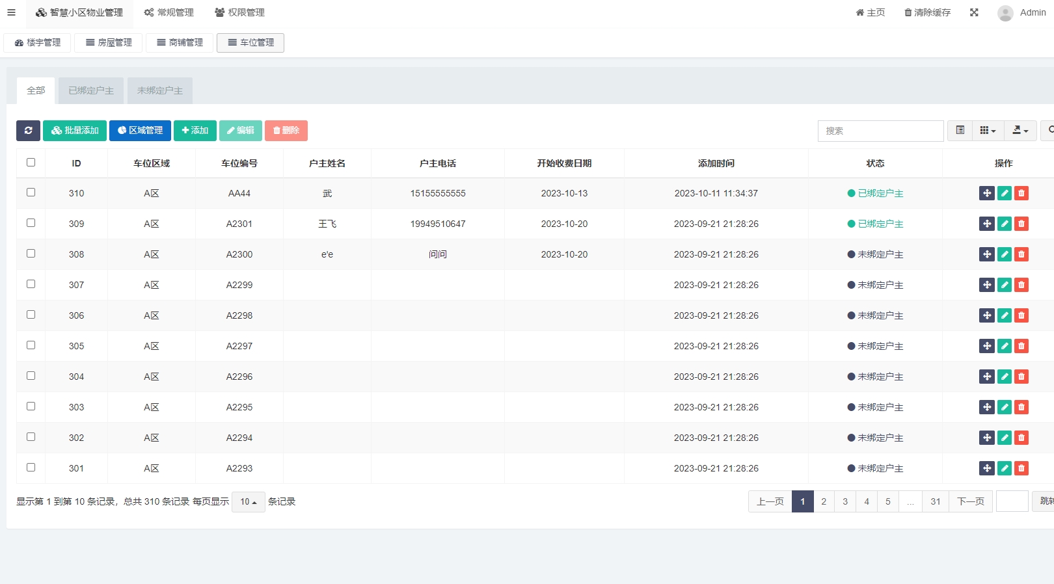The width and height of the screenshot is (1054, 584).
Task: Expand the page size dropdown showing 10
Action: click(x=248, y=502)
